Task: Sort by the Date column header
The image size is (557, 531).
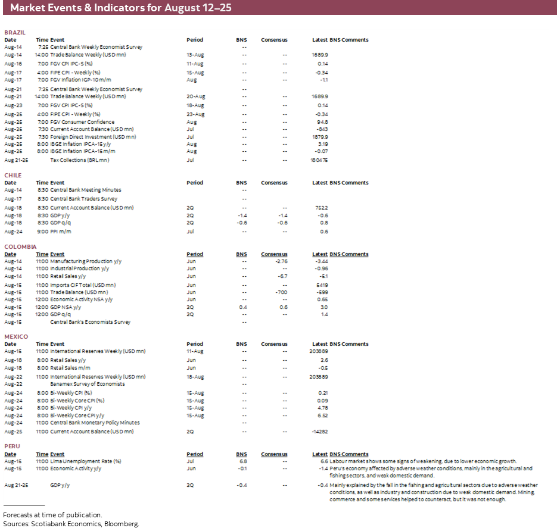Action: 10,40
